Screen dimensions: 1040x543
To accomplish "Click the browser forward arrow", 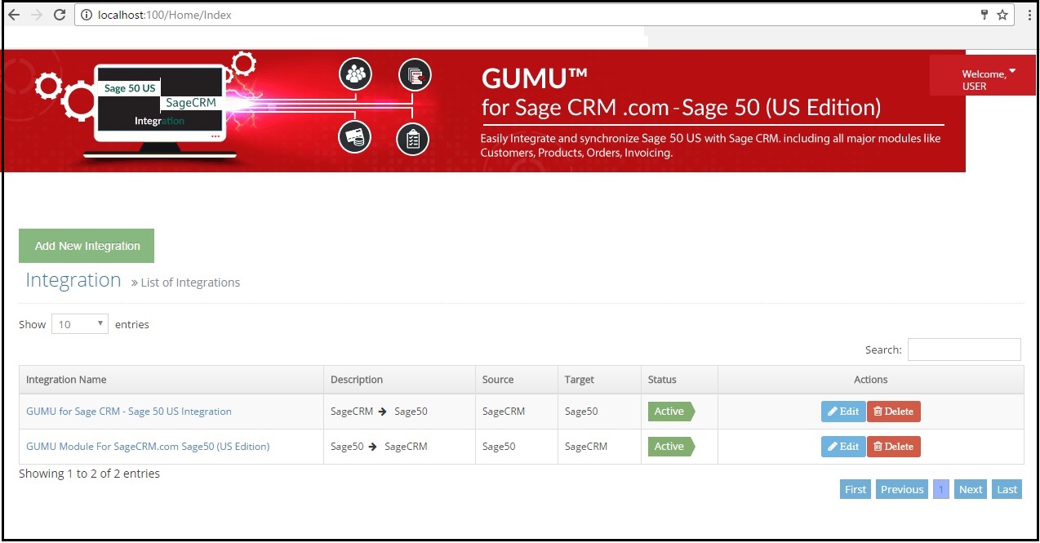I will coord(36,15).
